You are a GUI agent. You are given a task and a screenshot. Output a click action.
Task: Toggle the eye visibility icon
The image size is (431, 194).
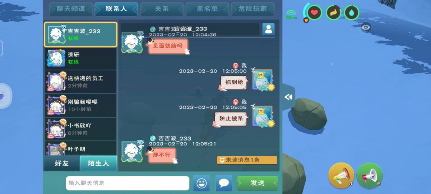(366, 27)
